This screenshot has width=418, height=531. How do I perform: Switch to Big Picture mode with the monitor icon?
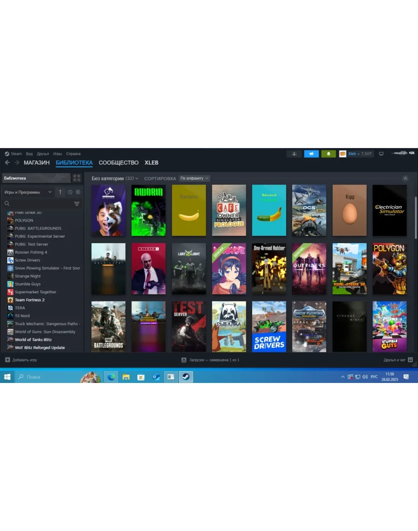click(x=381, y=154)
